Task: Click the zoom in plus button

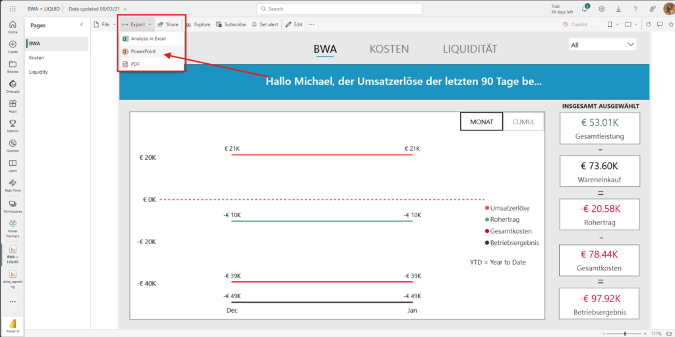Action: pos(645,334)
